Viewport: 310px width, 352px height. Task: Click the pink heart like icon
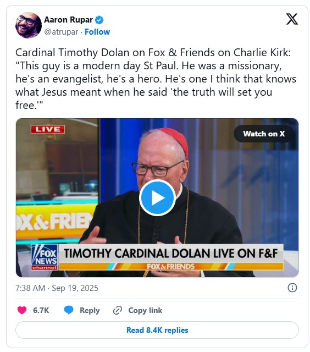(22, 310)
